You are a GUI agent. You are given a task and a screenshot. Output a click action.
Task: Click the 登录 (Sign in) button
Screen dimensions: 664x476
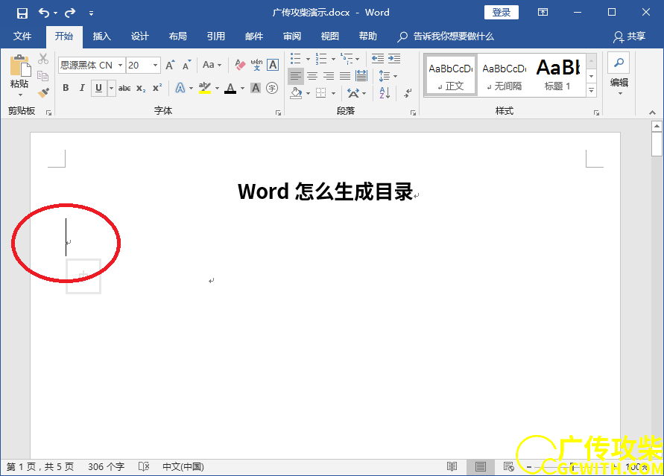[502, 12]
